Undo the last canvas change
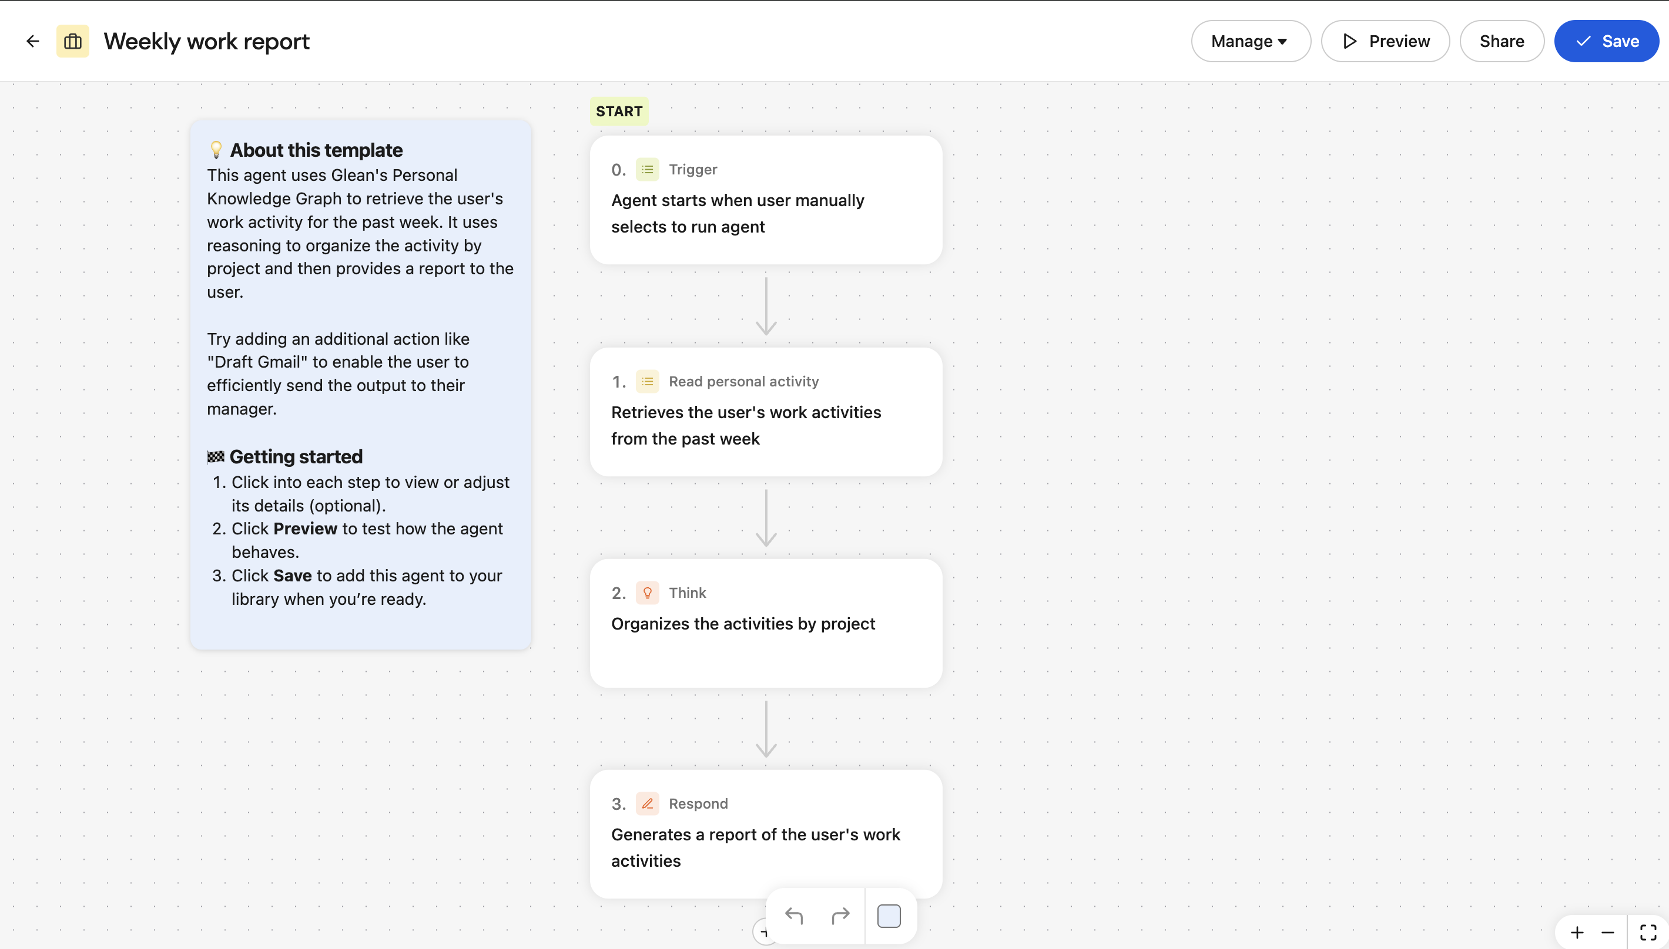Screen dimensions: 1669x949 coord(794,916)
